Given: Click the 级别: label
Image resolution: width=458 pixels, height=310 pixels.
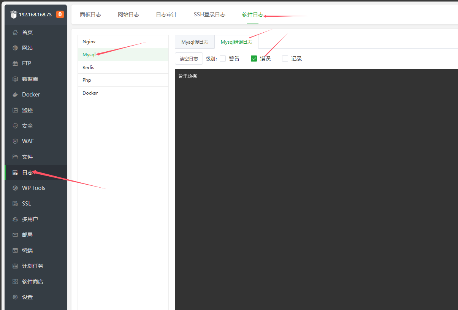Looking at the screenshot, I should tap(211, 59).
